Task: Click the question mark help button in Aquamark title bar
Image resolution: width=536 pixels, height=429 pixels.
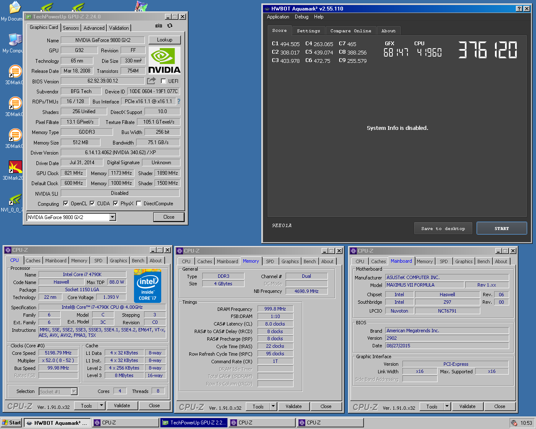Action: pyautogui.click(x=519, y=9)
